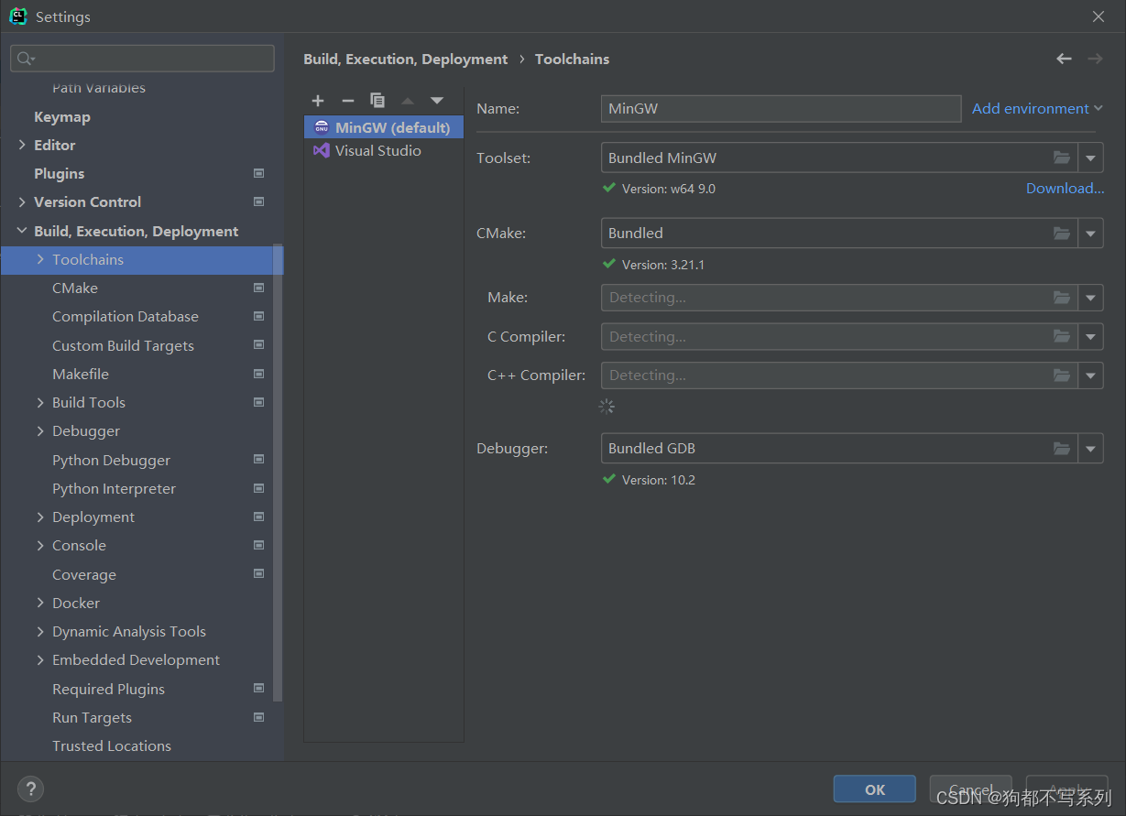Browse folder for C Compiler path
The width and height of the screenshot is (1126, 816).
(x=1062, y=336)
